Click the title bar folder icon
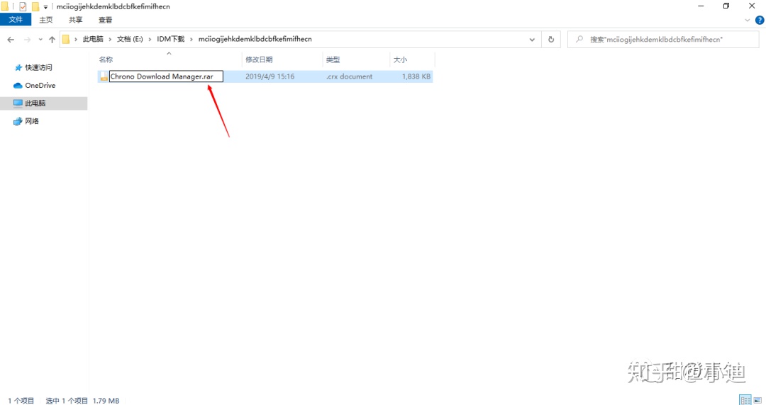The width and height of the screenshot is (766, 405). click(x=4, y=6)
